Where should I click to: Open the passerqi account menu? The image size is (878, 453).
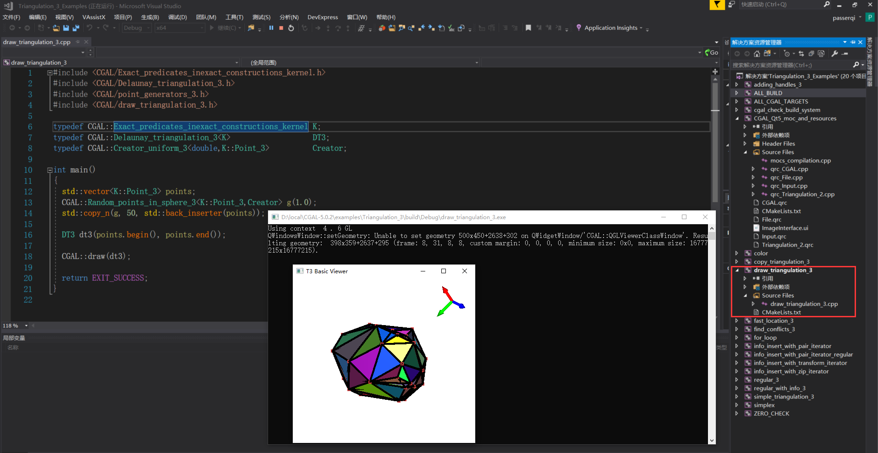click(x=847, y=18)
